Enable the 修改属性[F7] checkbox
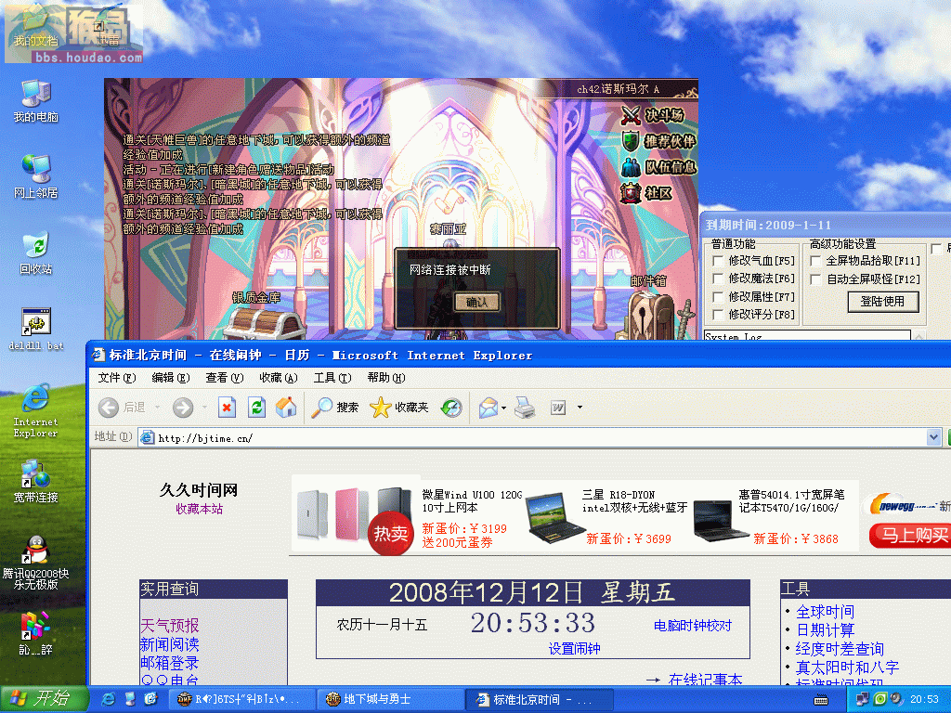Image resolution: width=951 pixels, height=713 pixels. click(718, 296)
